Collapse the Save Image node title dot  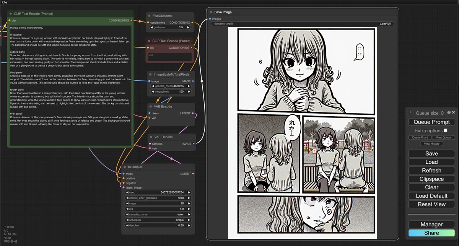coord(210,12)
